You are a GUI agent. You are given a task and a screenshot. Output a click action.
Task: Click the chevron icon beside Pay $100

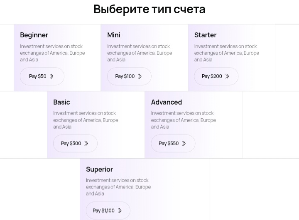[140, 76]
